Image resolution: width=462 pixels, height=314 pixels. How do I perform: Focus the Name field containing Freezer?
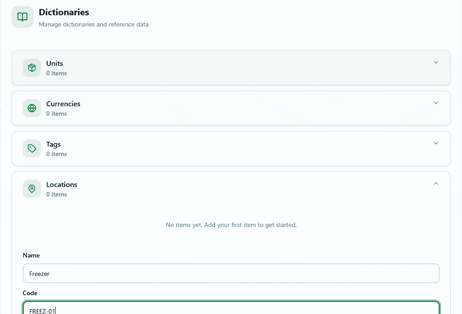click(x=231, y=274)
